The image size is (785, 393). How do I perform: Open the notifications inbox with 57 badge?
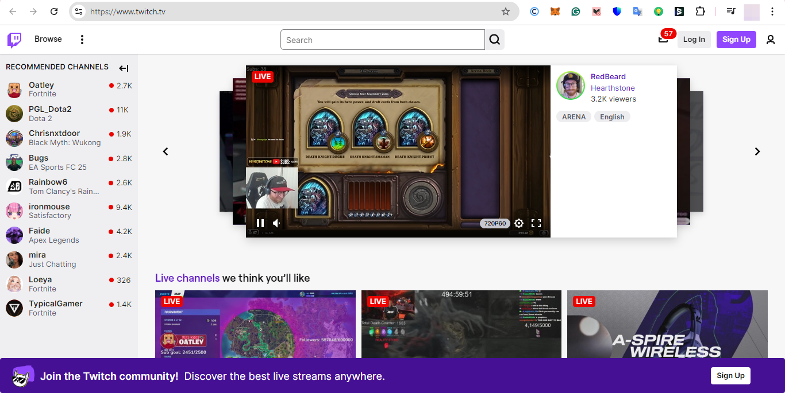(663, 39)
